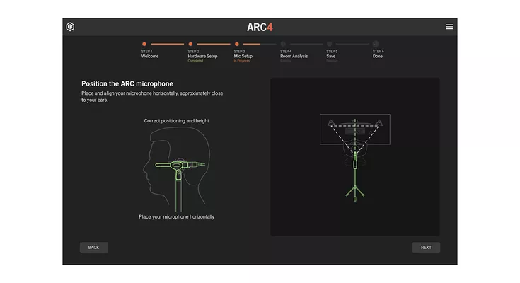Click the Step 1 Welcome circle marker

144,44
